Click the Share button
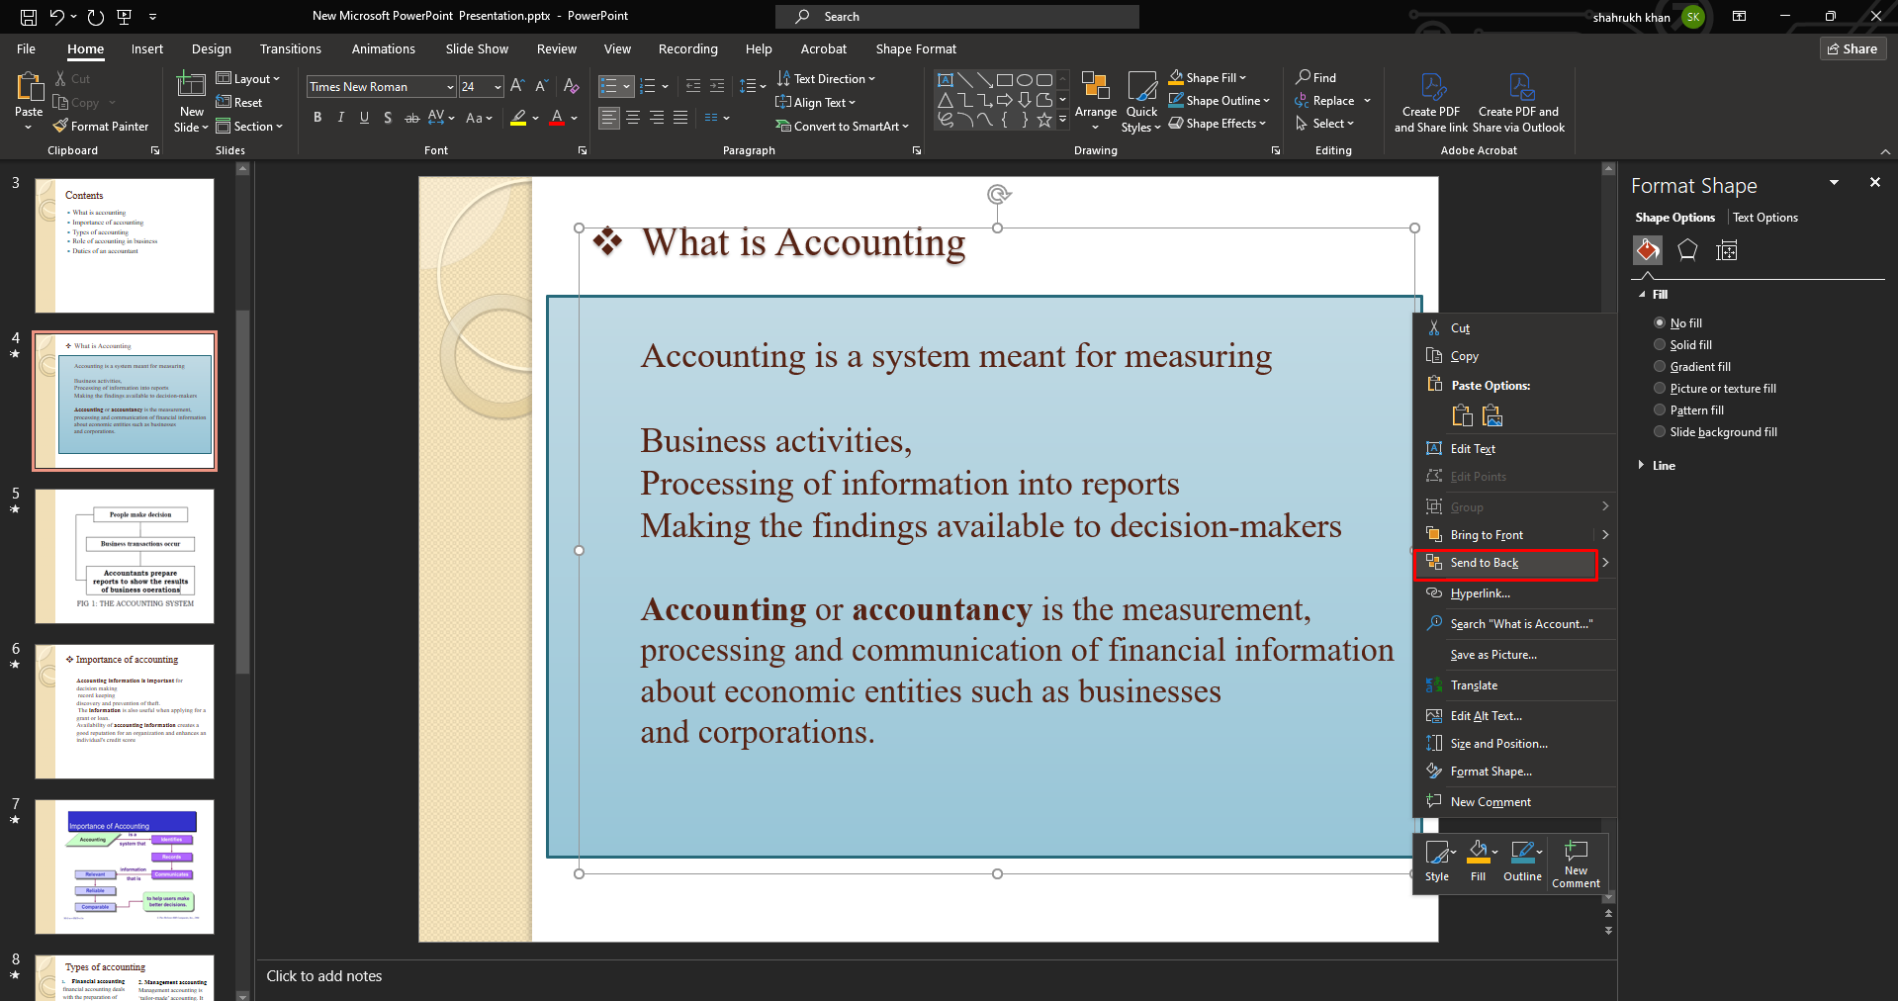The height and width of the screenshot is (1001, 1898). click(1852, 49)
